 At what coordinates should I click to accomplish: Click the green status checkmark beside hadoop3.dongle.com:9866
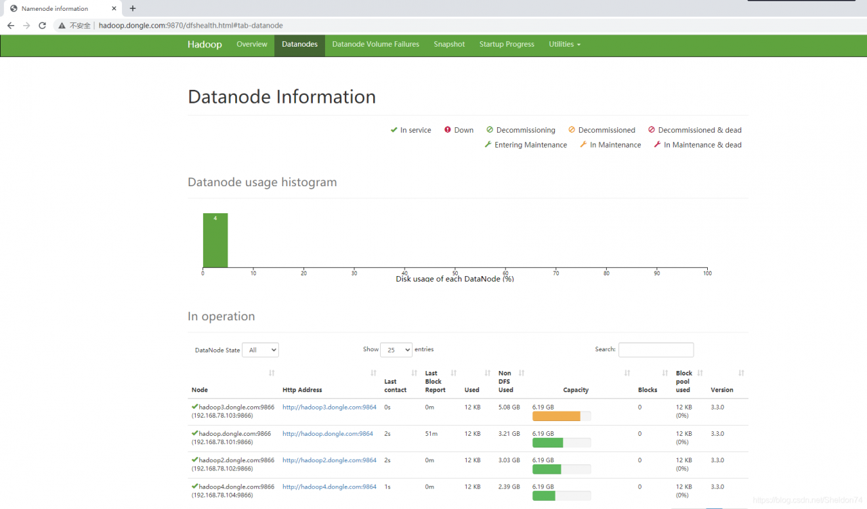point(195,407)
